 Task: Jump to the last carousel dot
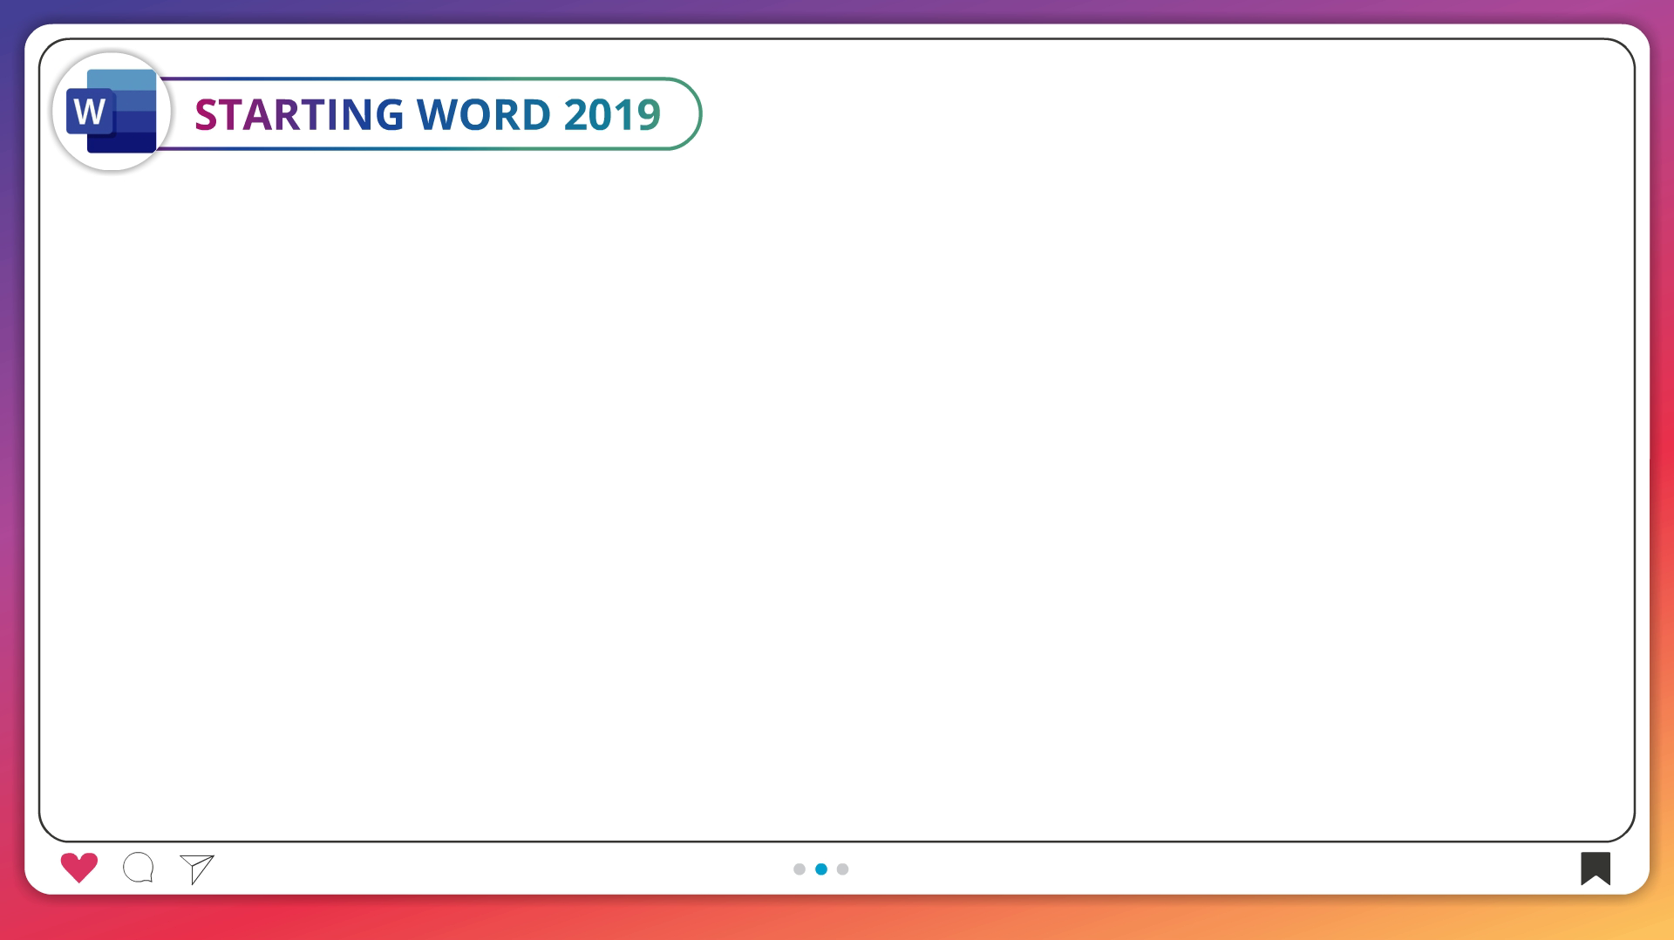pyautogui.click(x=842, y=869)
